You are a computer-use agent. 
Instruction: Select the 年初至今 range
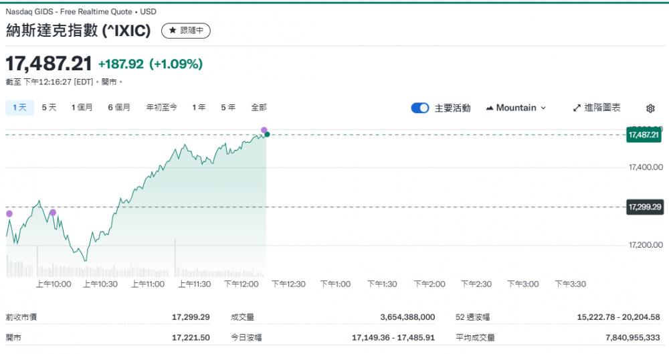(161, 107)
